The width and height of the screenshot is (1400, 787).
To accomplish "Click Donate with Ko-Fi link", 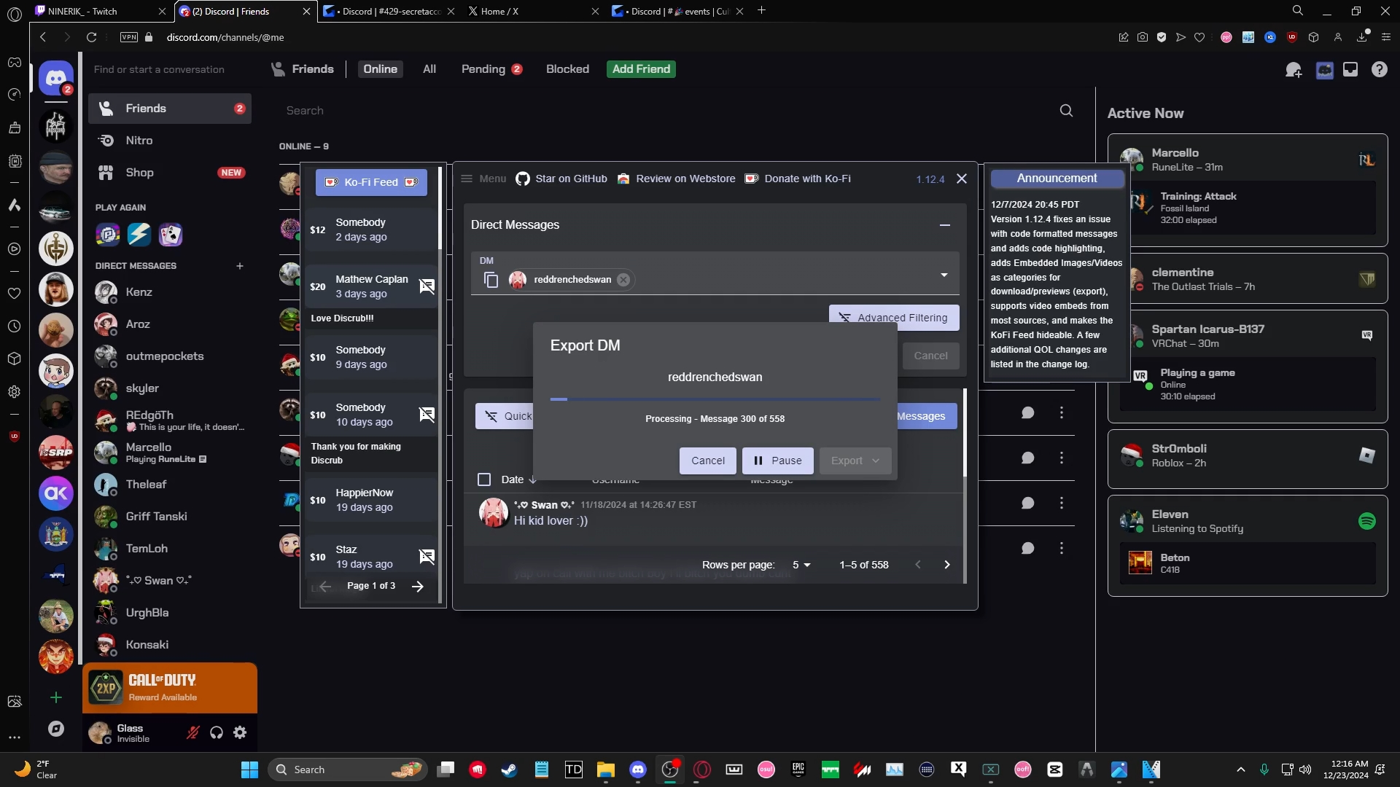I will (798, 179).
